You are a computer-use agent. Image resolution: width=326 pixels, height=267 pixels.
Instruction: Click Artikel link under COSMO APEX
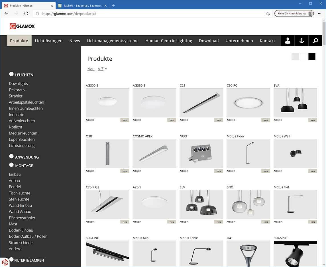click(x=137, y=171)
